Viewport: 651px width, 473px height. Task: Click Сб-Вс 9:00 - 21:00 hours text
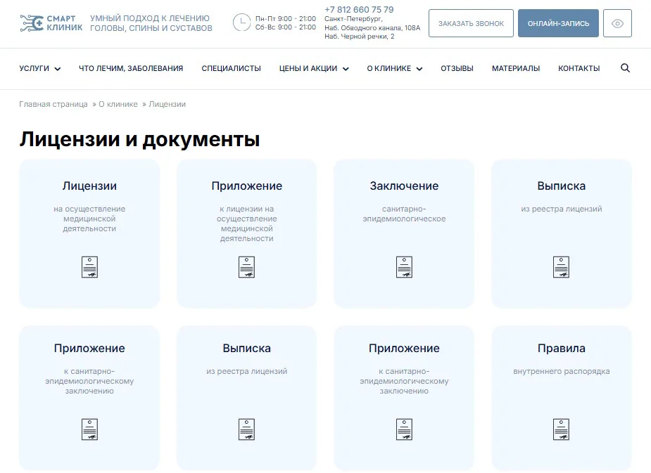point(286,27)
